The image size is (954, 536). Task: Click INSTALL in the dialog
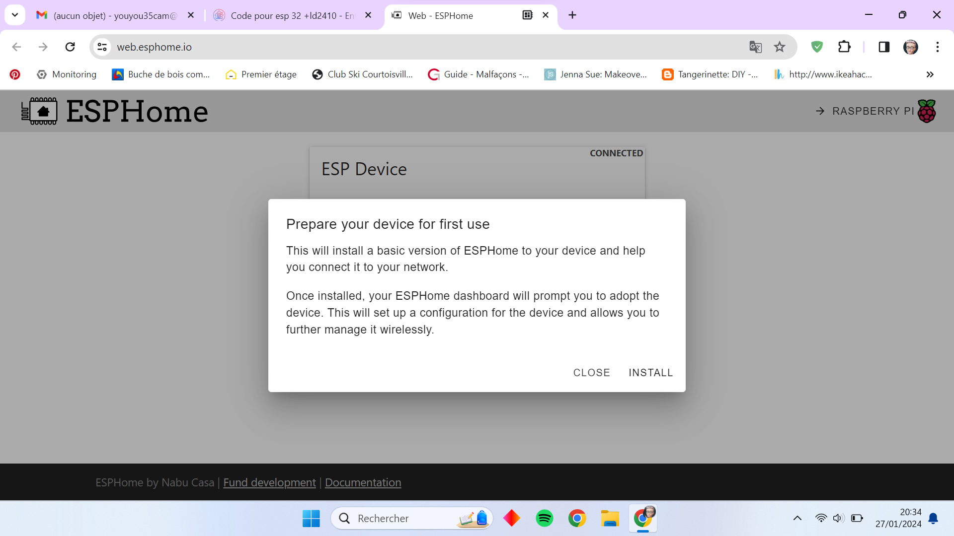(650, 373)
